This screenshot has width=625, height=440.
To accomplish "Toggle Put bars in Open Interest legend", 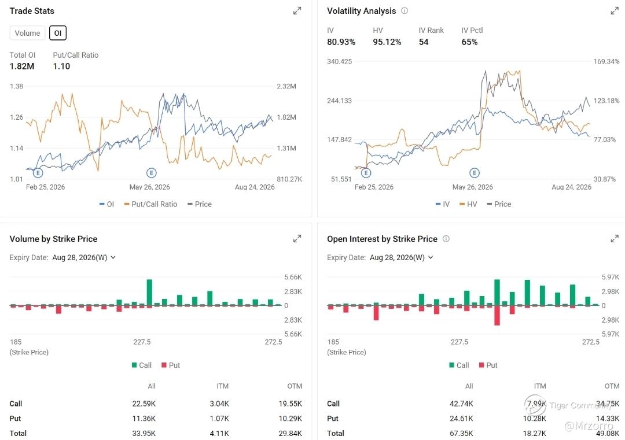I will pyautogui.click(x=488, y=365).
